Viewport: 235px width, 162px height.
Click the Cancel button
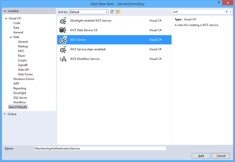pyautogui.click(x=221, y=156)
